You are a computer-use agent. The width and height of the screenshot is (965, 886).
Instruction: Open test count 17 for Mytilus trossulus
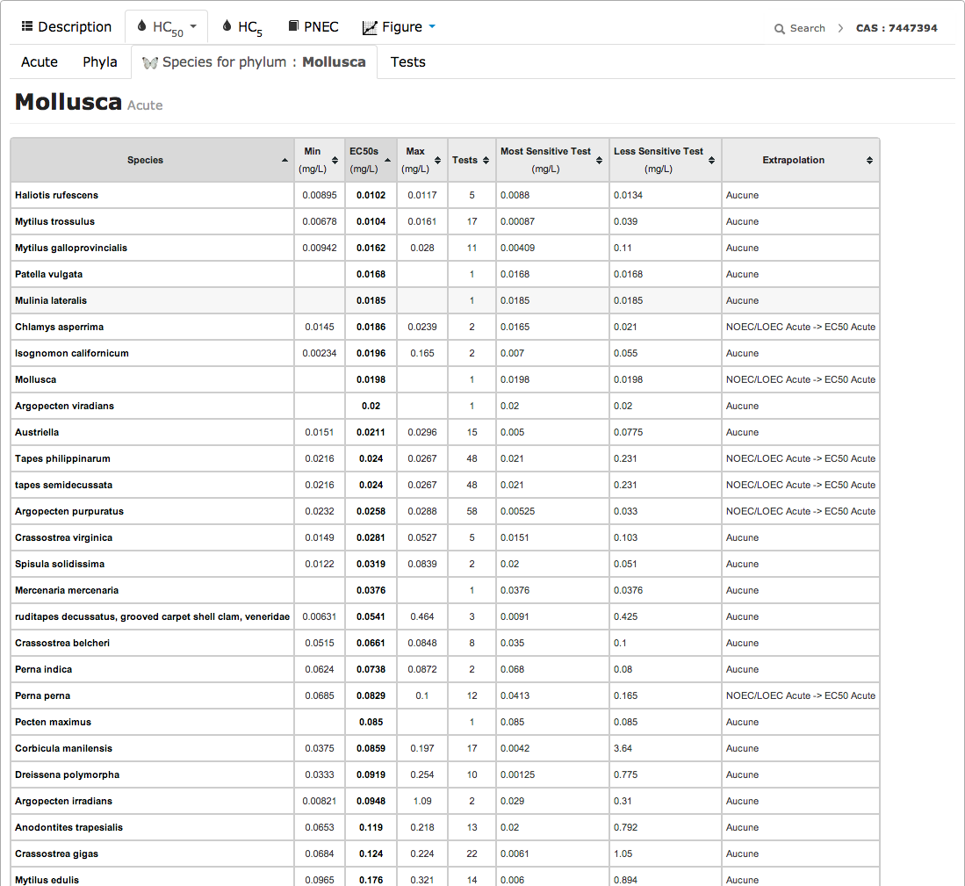[x=472, y=221]
